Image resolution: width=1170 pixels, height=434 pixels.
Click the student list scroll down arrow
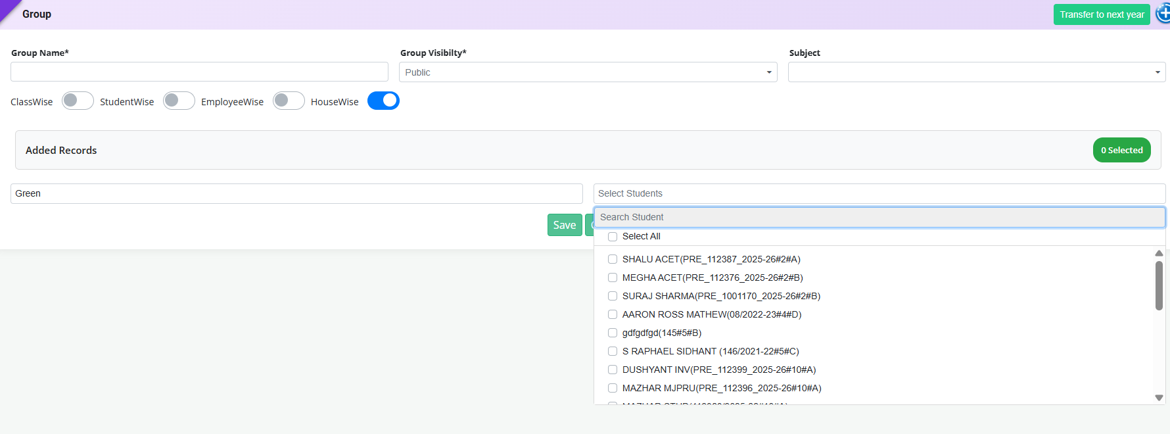pos(1159,398)
